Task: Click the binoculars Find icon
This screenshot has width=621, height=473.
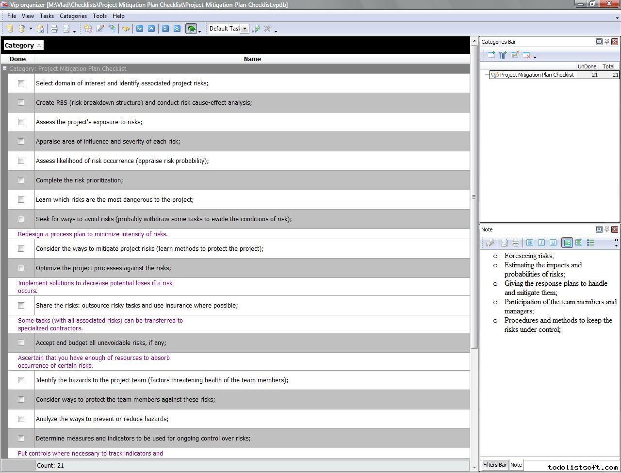Action: point(126,29)
